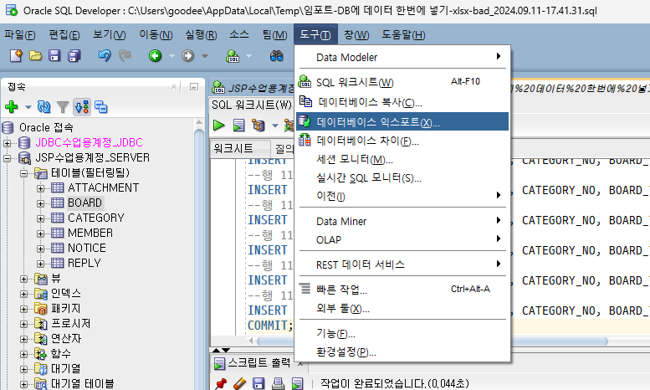Click the filter funnel icon
This screenshot has height=390, width=650.
(63, 107)
